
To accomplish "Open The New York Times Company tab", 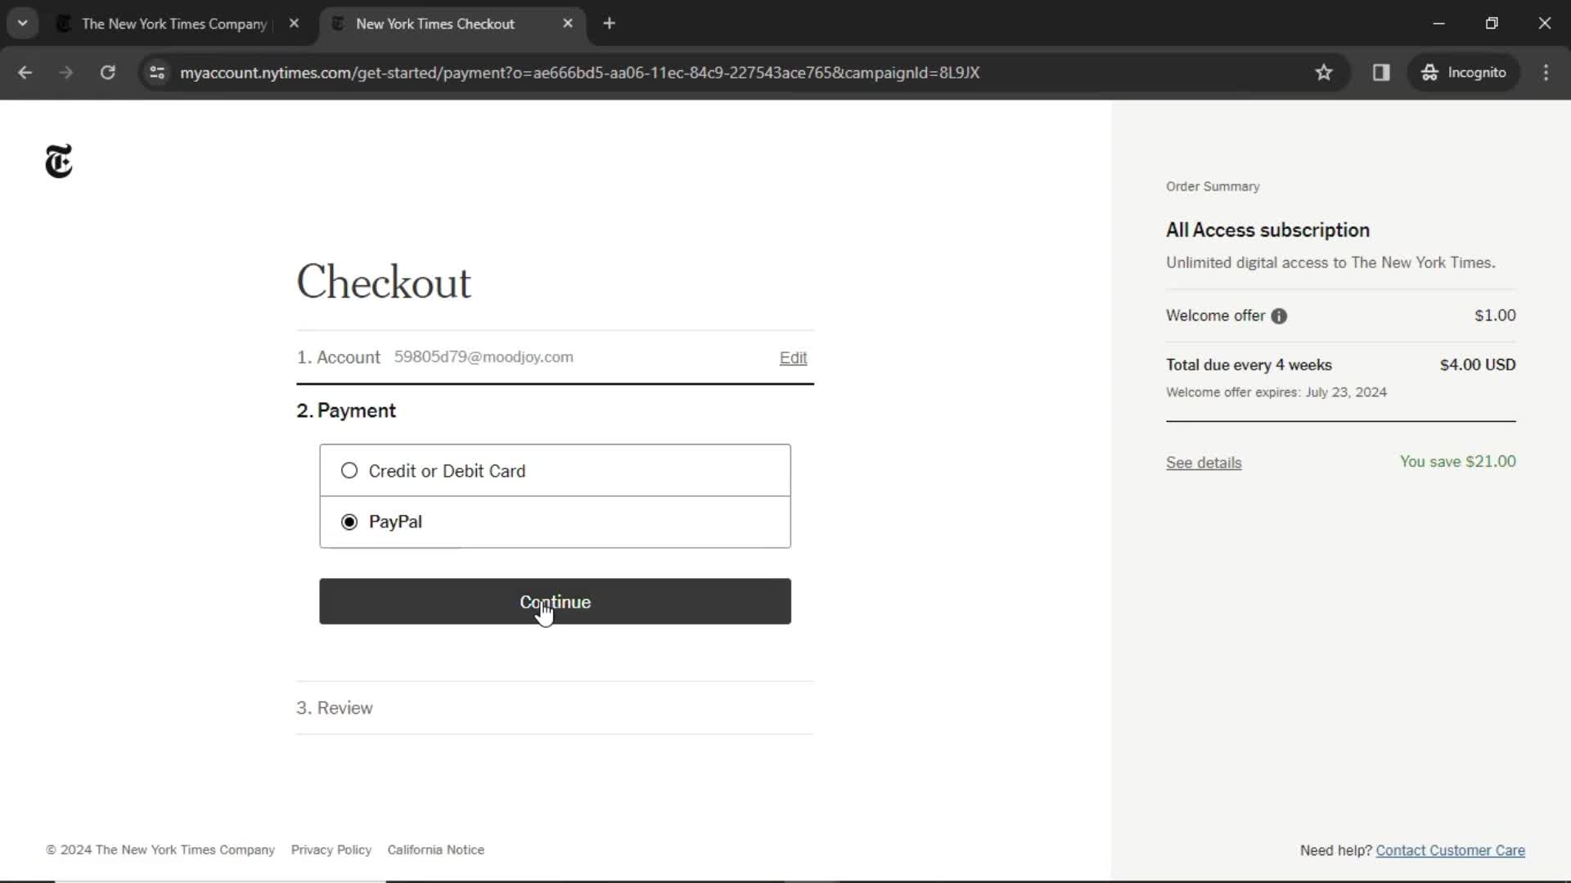I will tap(175, 21).
